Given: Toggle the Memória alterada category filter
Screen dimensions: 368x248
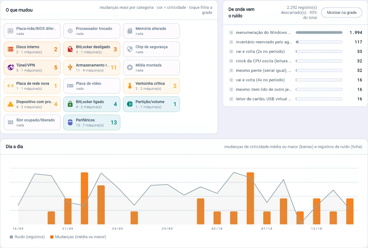Looking at the screenshot, I should click(151, 31).
